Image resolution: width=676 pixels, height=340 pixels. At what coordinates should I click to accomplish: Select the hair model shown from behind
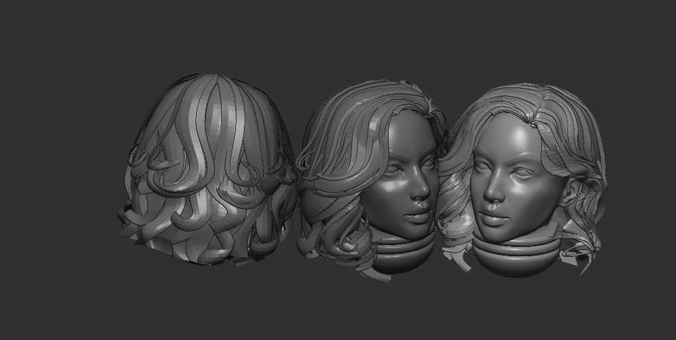(208, 169)
